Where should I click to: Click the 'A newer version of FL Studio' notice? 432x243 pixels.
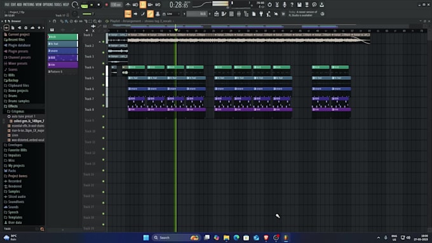[303, 13]
